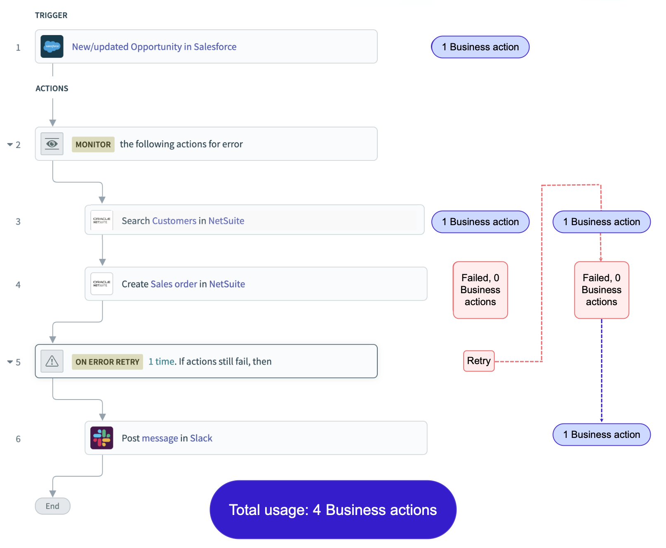The width and height of the screenshot is (666, 548).
Task: Select the MONITOR label badge
Action: tap(93, 145)
